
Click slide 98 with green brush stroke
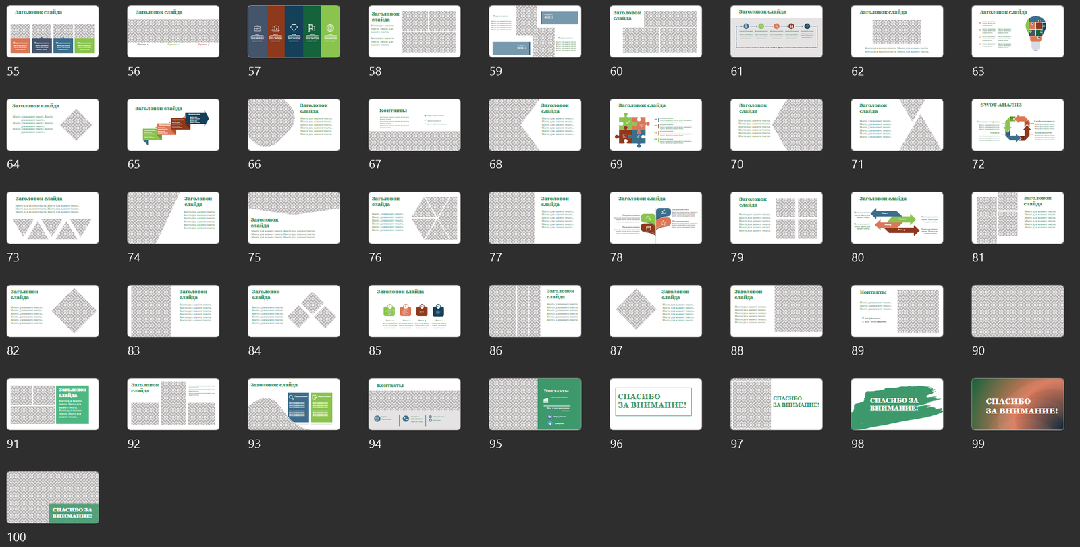click(896, 404)
